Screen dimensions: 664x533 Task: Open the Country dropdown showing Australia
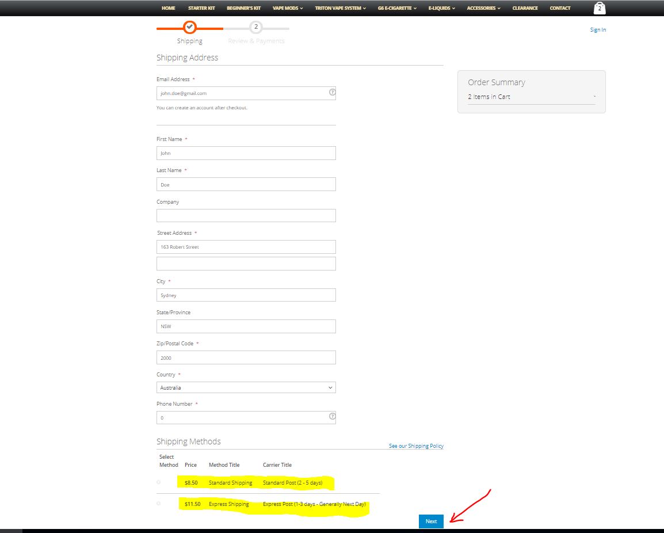pyautogui.click(x=246, y=387)
